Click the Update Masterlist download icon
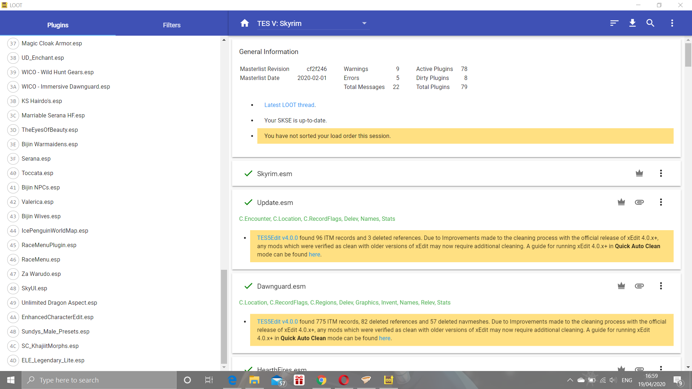The width and height of the screenshot is (692, 389). pos(632,23)
